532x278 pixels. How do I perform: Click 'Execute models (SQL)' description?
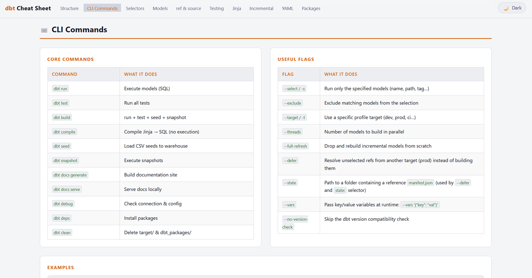pos(147,89)
